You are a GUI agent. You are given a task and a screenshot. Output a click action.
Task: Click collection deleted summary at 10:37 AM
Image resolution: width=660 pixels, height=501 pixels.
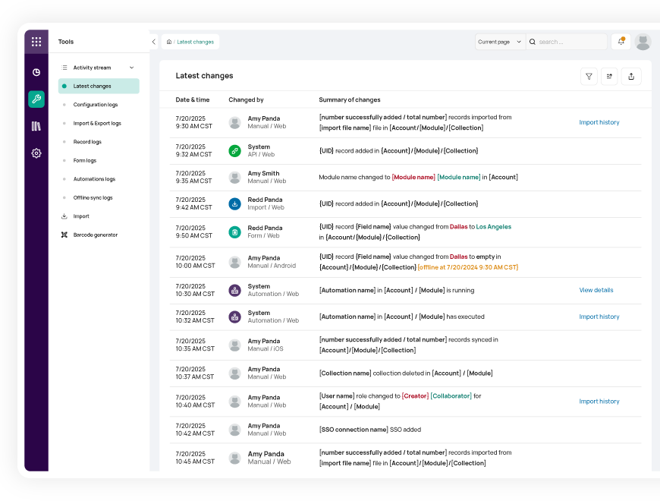406,373
